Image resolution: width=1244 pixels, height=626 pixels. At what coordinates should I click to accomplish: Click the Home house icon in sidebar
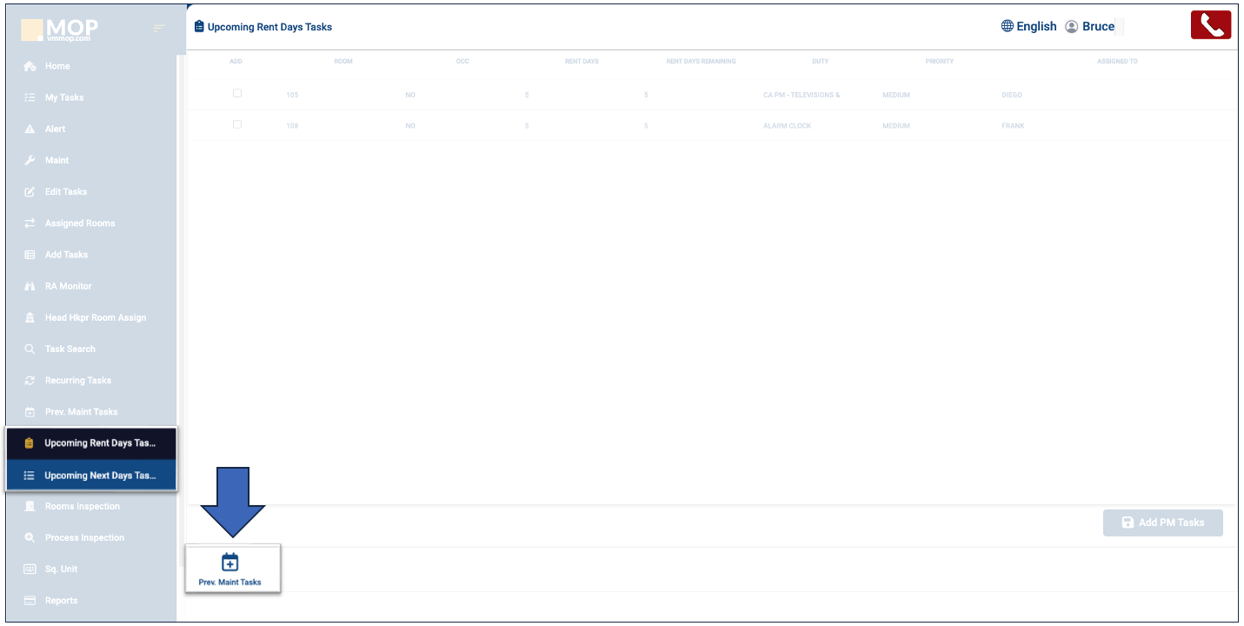tap(30, 66)
